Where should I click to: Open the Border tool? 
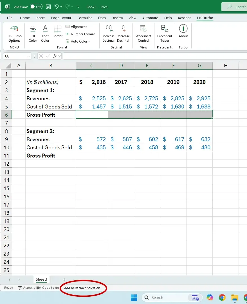coord(57,31)
